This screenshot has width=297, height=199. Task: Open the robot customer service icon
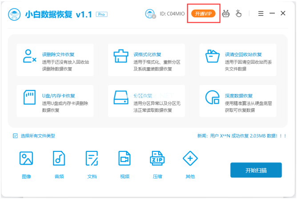click(226, 13)
